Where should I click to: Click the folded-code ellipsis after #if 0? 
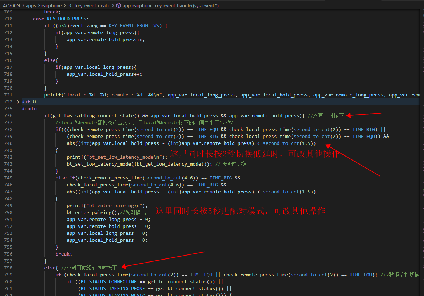tap(39, 102)
